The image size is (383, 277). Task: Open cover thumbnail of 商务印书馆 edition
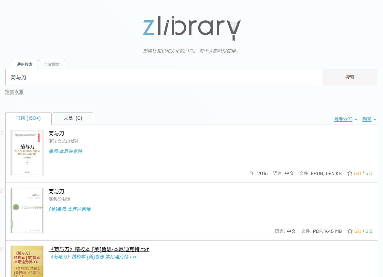click(x=27, y=211)
